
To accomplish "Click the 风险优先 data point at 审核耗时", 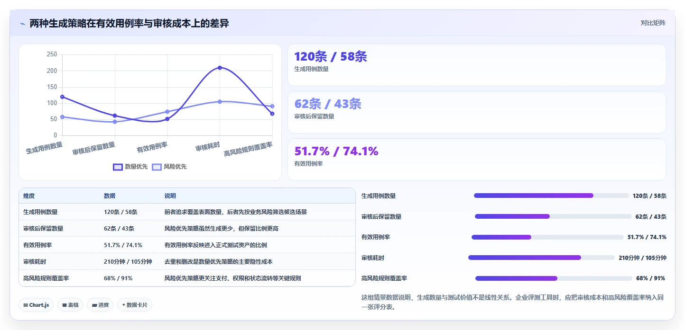I will point(220,101).
